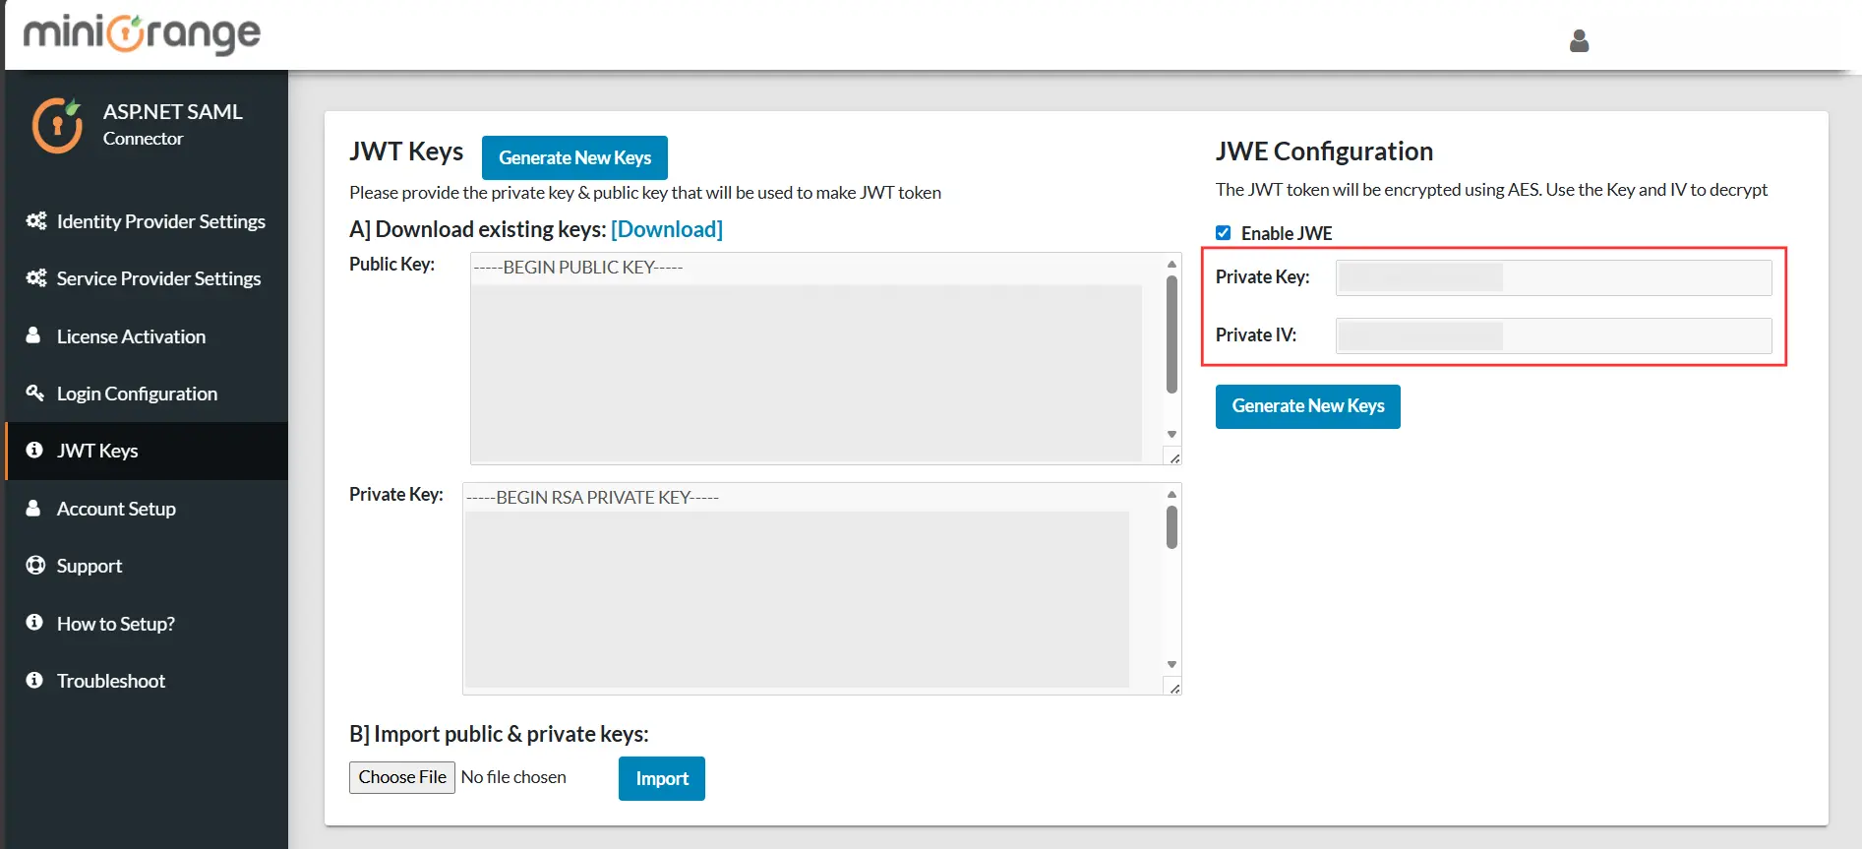Click the person icon beside License Activation
This screenshot has height=849, width=1862.
[x=33, y=335]
